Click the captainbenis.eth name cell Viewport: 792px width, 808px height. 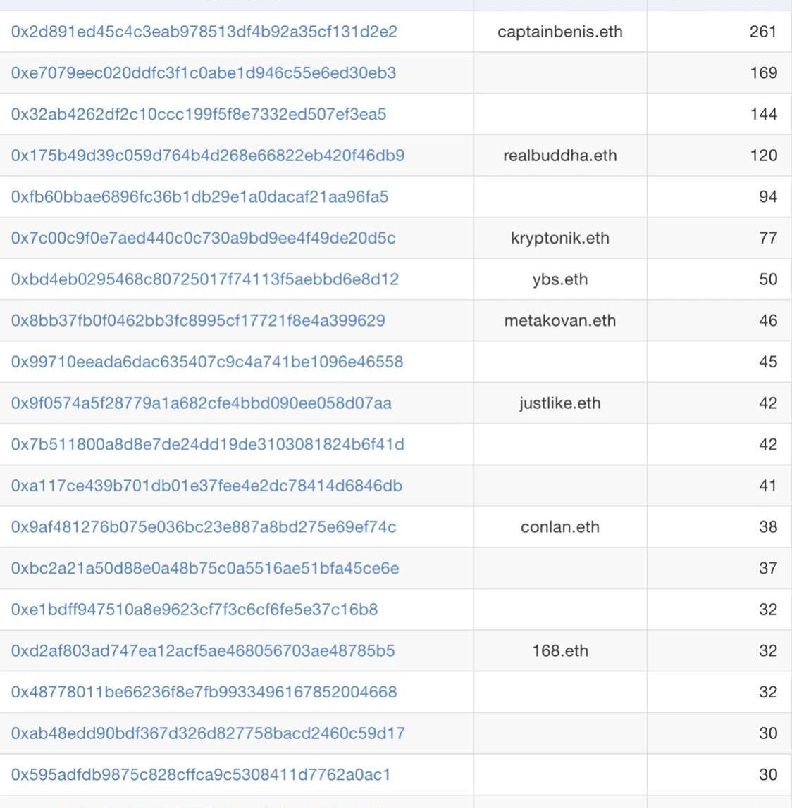pyautogui.click(x=560, y=32)
